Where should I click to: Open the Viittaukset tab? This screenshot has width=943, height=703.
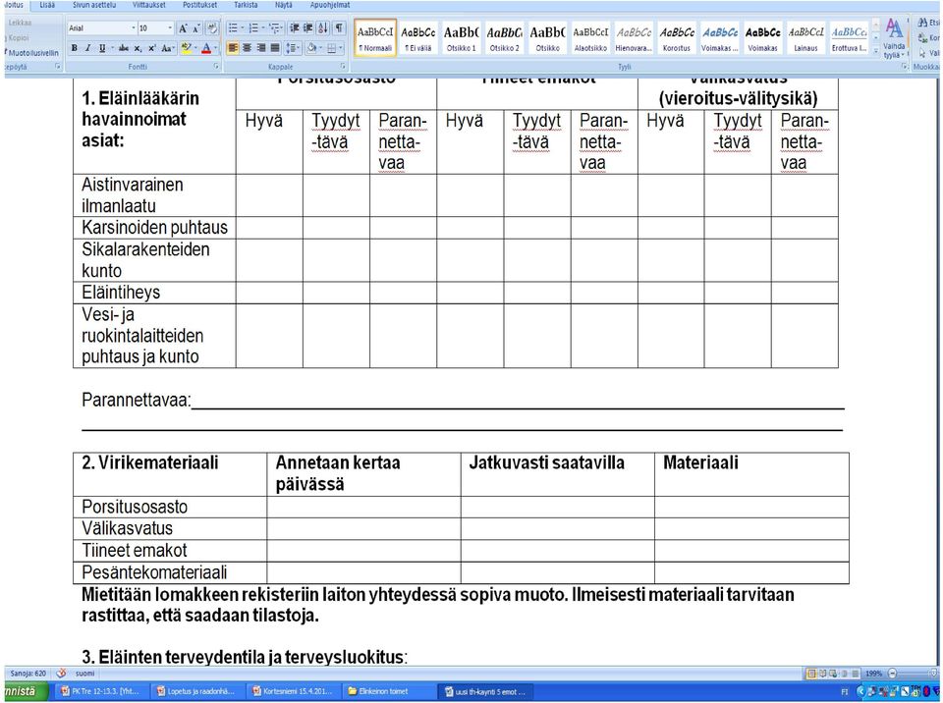[x=149, y=5]
